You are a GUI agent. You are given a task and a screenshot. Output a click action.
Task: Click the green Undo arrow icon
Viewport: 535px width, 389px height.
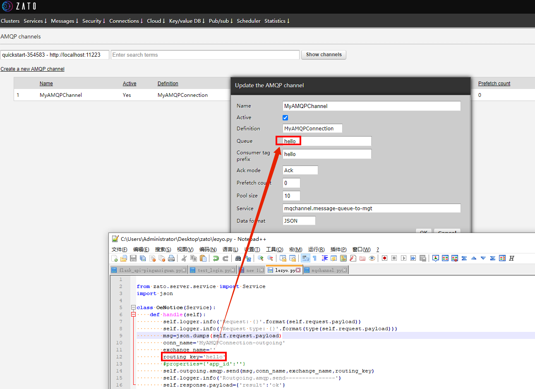coord(216,258)
